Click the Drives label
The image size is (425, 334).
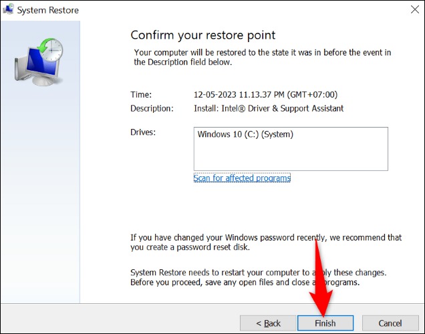click(x=143, y=132)
